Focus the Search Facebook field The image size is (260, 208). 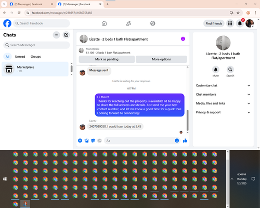click(x=42, y=23)
